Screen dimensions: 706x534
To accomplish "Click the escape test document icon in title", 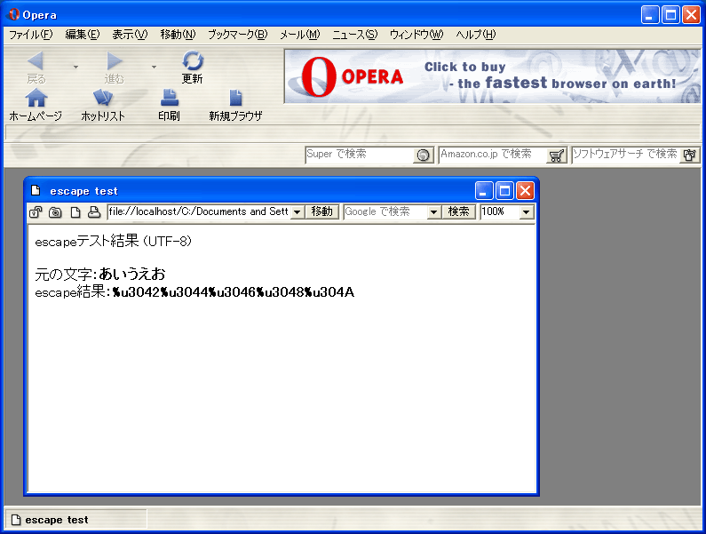I will pyautogui.click(x=36, y=191).
